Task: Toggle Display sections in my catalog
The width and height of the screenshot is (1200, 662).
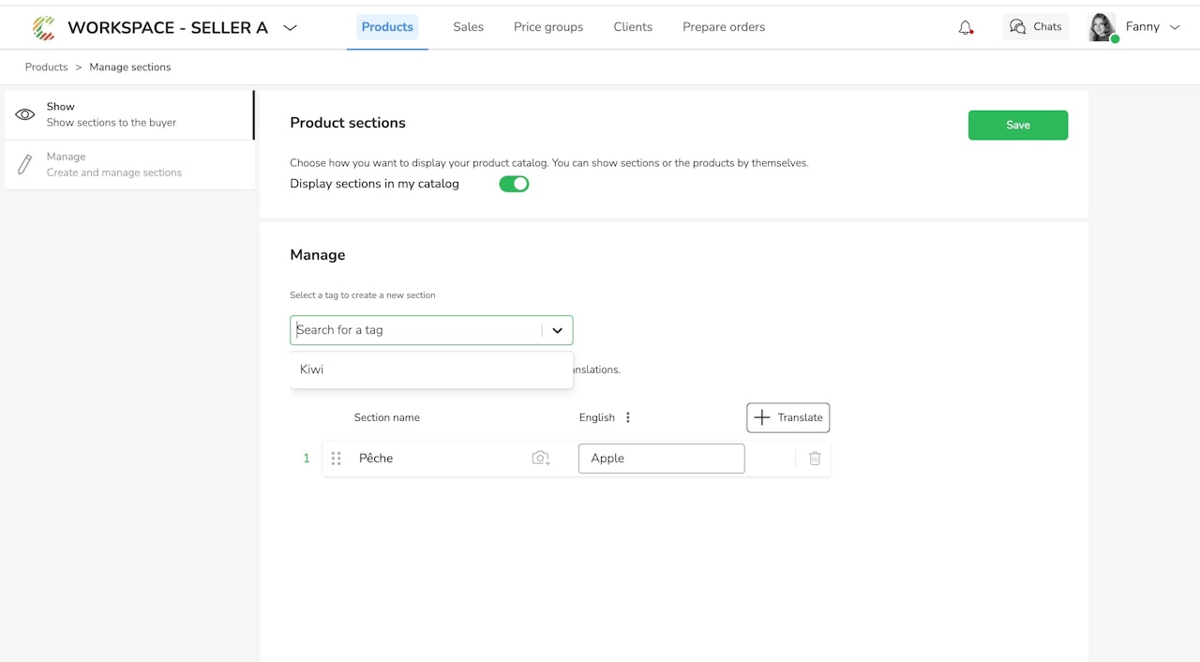Action: click(514, 184)
